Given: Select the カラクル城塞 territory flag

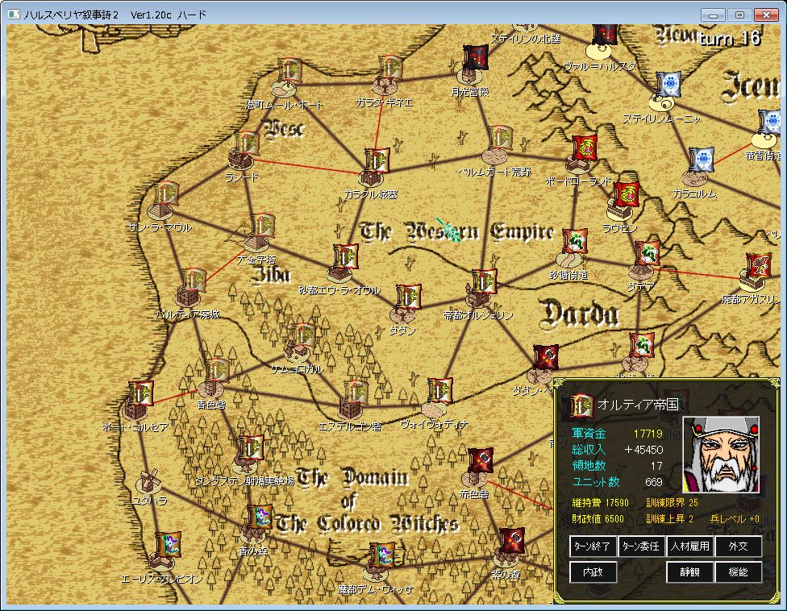Looking at the screenshot, I should tap(377, 161).
